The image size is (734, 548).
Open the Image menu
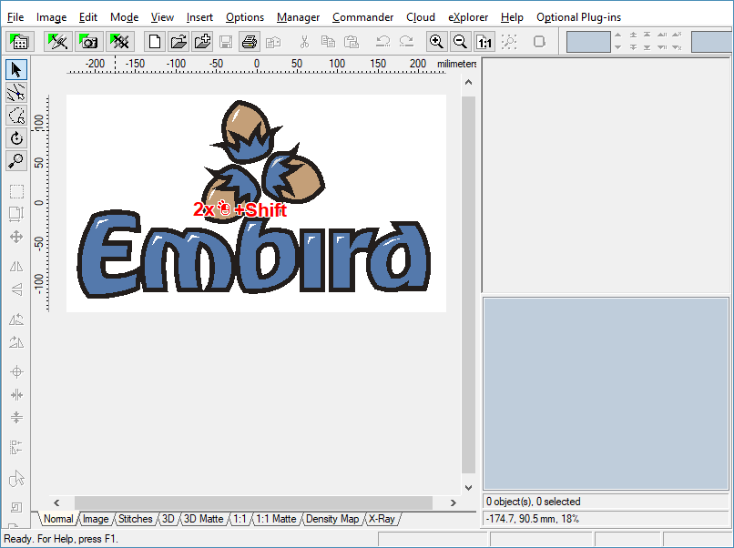tap(52, 17)
